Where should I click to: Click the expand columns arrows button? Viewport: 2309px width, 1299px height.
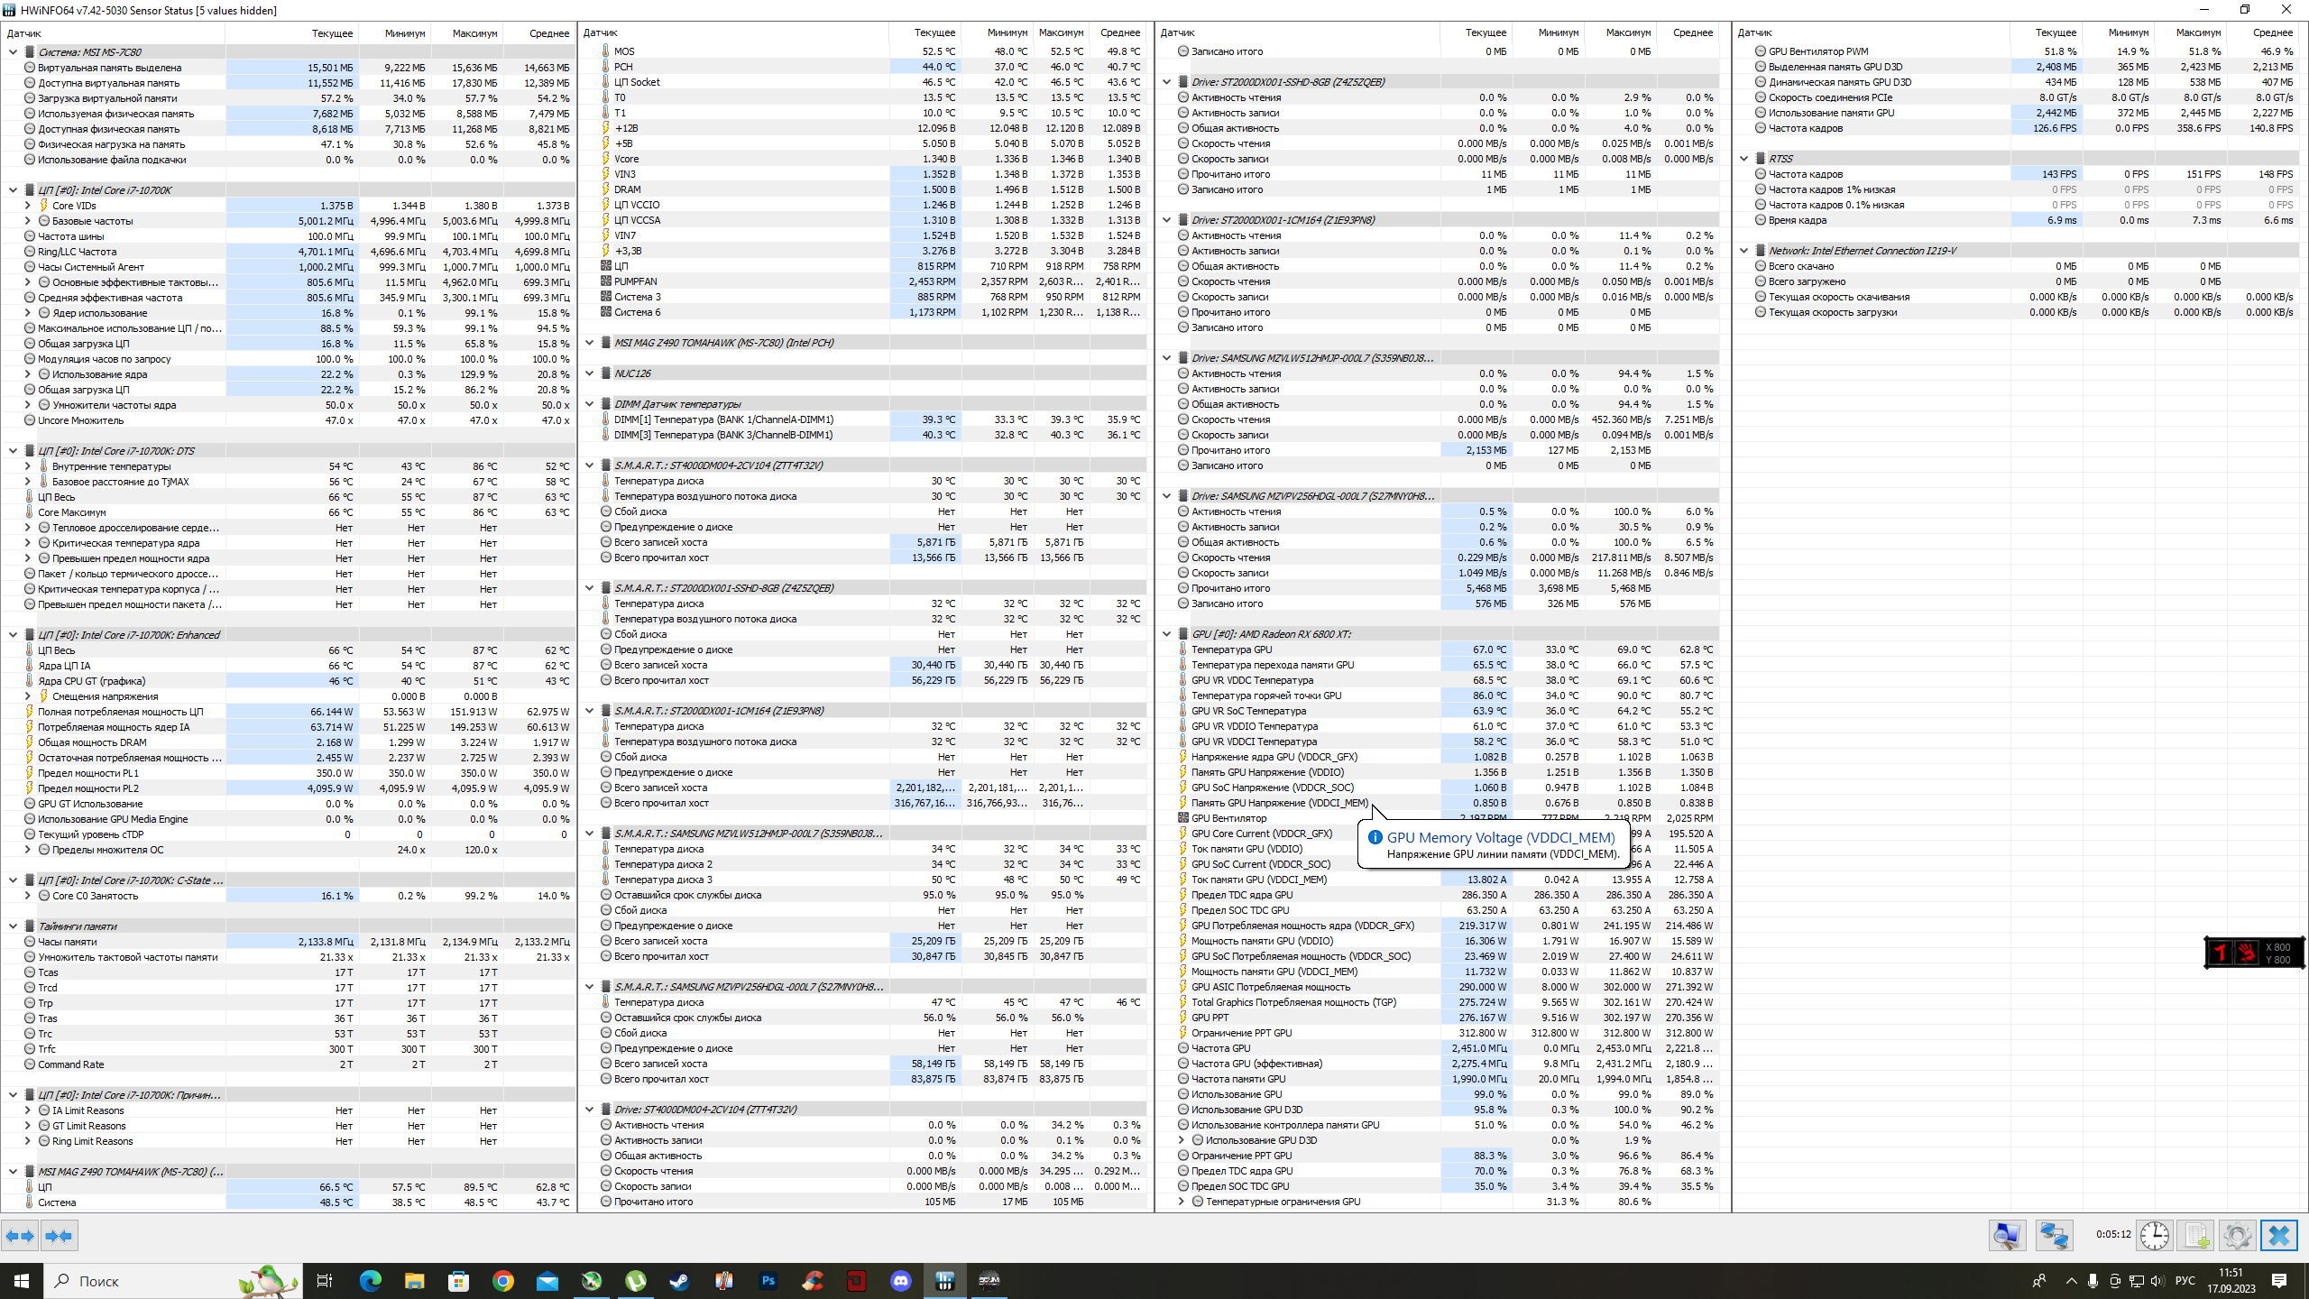(20, 1236)
